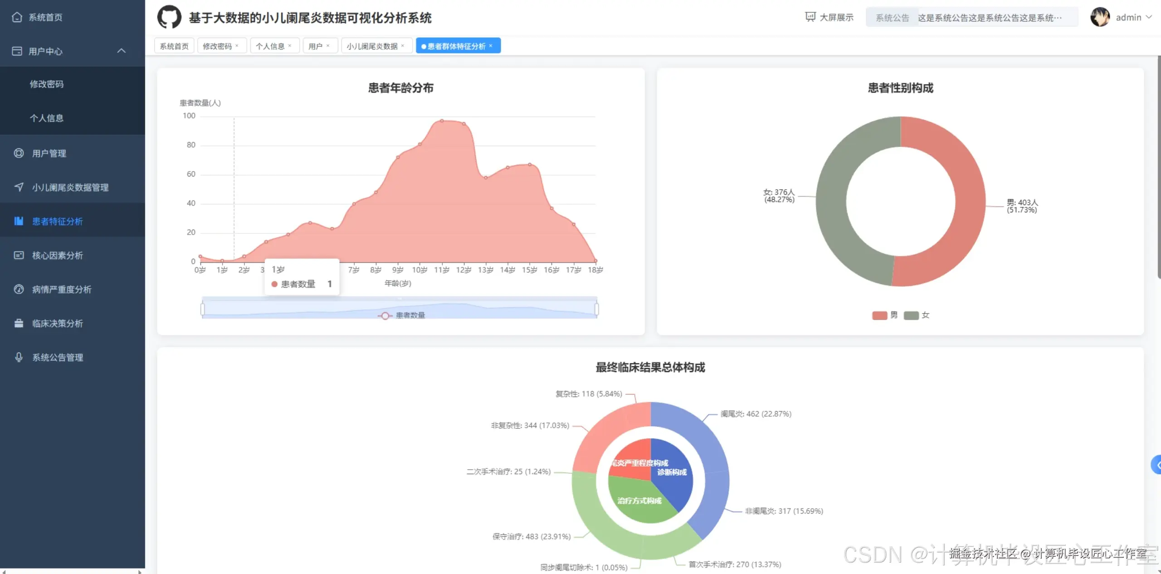
Task: Click the microphone announcement management icon
Action: tap(19, 358)
